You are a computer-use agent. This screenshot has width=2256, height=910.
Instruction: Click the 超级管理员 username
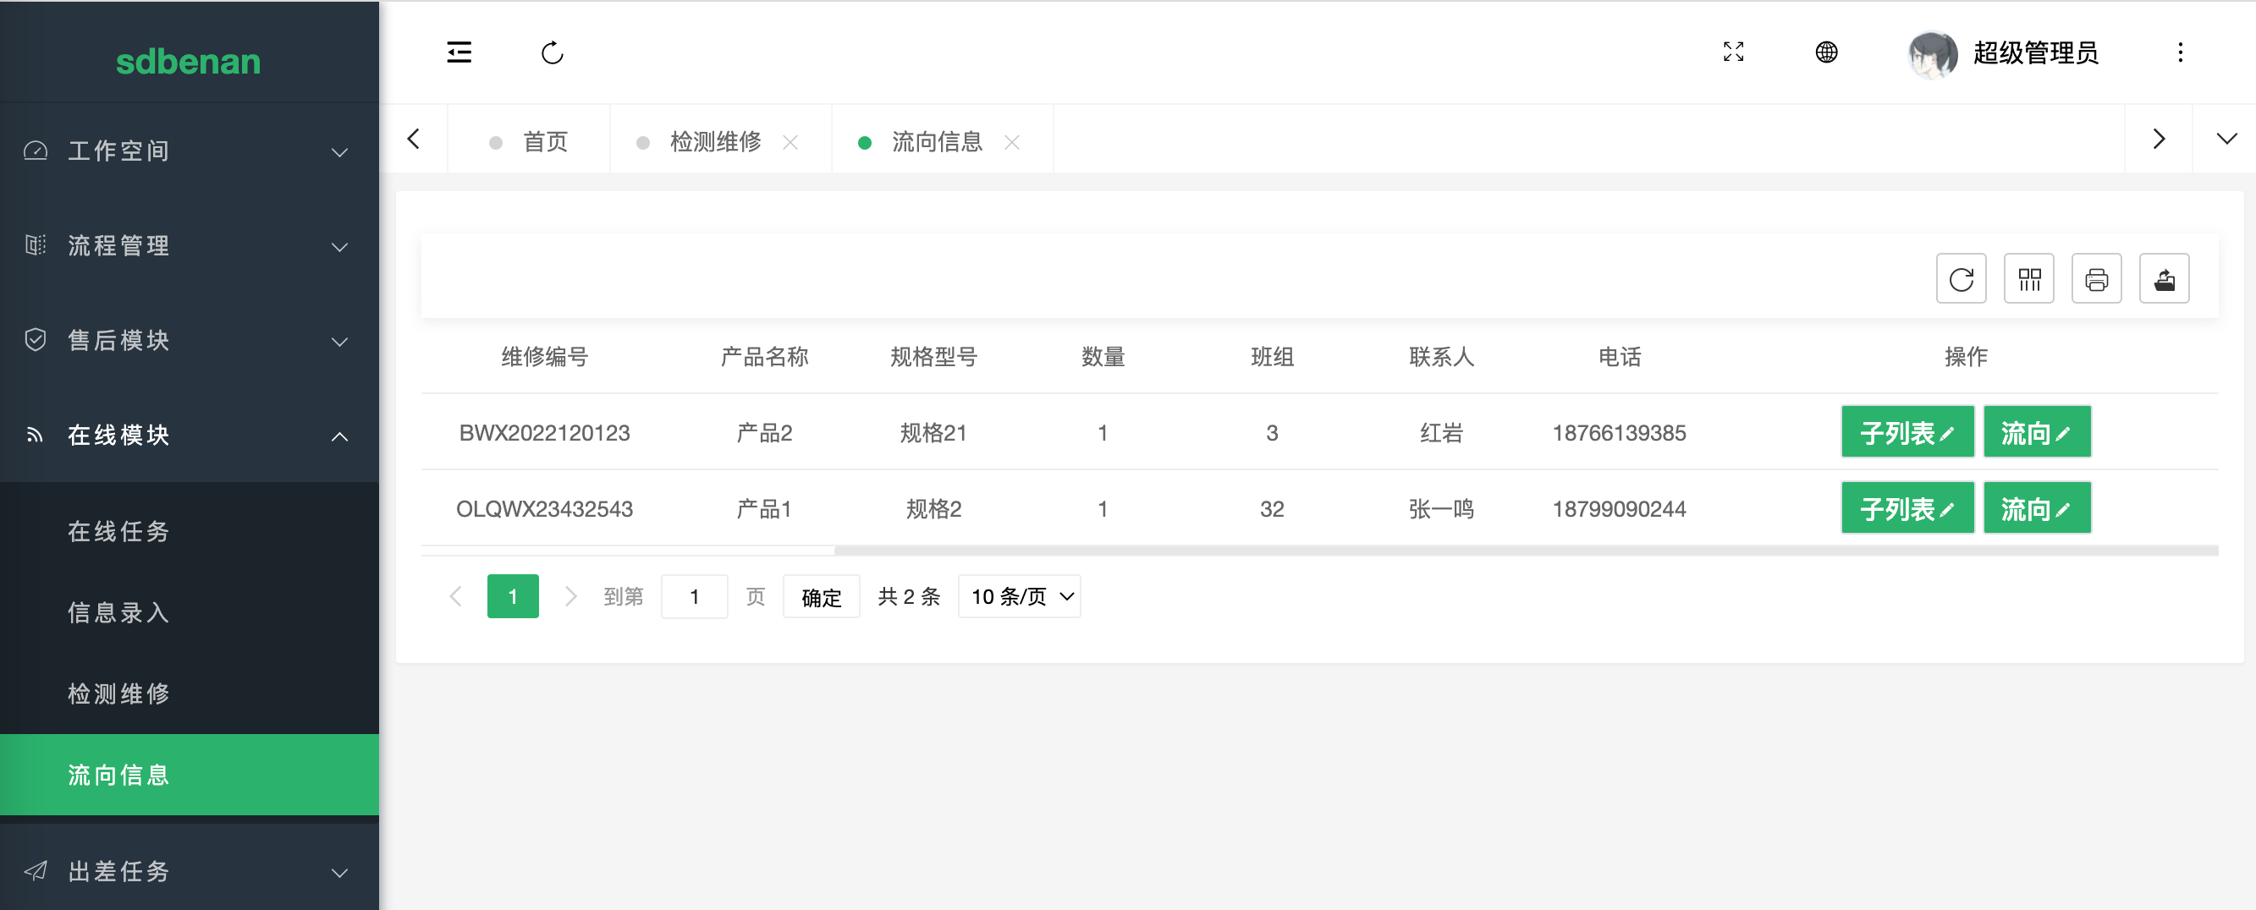pos(2035,53)
